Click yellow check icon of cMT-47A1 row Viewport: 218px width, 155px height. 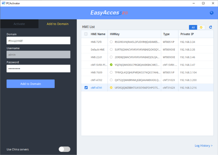[x=111, y=87]
